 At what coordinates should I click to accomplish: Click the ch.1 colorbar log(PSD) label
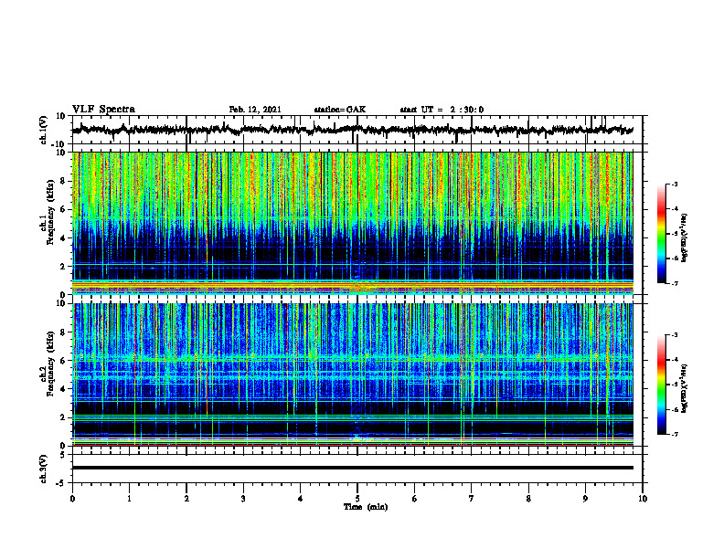(685, 238)
